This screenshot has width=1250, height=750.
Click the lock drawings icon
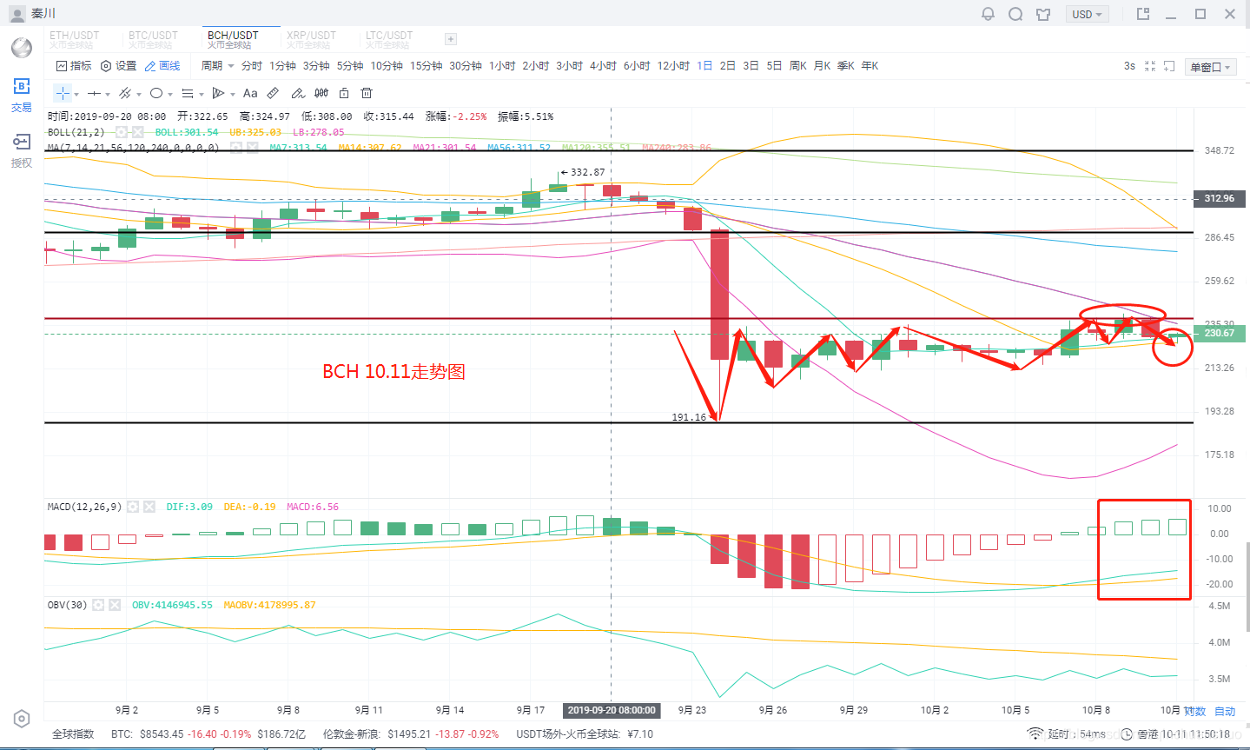pos(344,93)
